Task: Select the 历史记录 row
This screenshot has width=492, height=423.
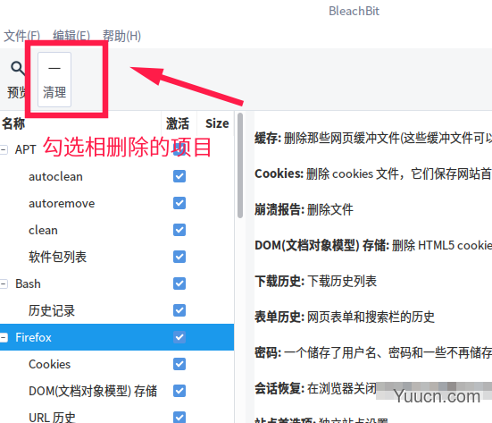Action: point(117,311)
